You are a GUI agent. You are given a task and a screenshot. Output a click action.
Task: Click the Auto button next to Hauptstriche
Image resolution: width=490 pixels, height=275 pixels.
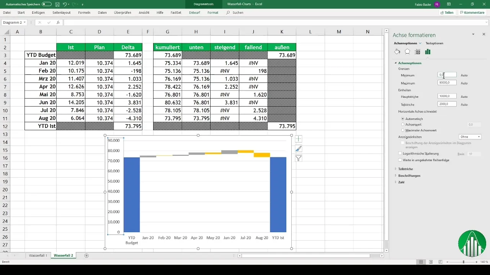pos(464,97)
